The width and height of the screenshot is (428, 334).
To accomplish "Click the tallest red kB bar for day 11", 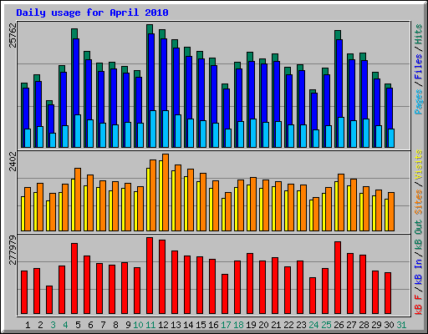I will tap(150, 276).
